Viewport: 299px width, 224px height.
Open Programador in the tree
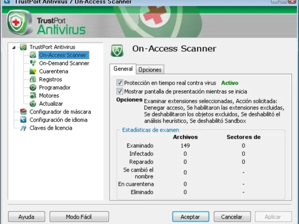(x=55, y=87)
